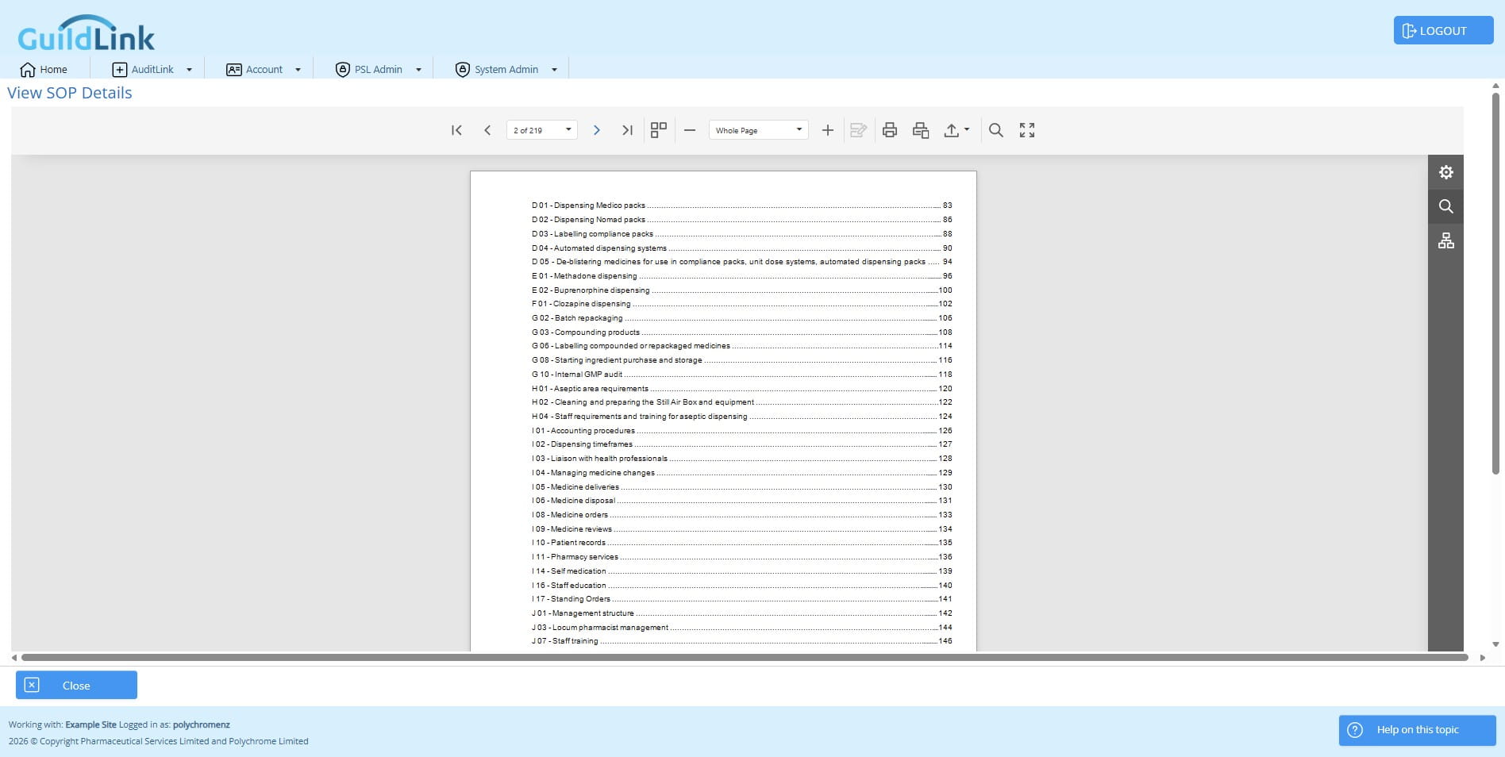Click down arrow of vertical scrollbar
This screenshot has height=757, width=1505.
pos(1495,644)
